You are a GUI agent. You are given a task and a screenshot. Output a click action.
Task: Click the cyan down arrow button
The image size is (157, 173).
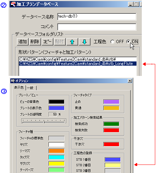pos(85,42)
